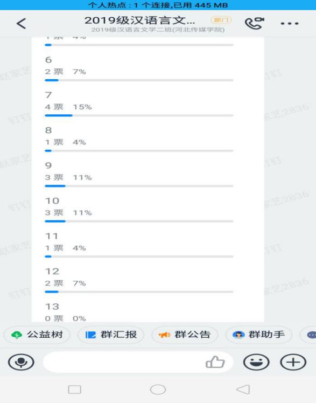
Task: Start a group call with phone icon
Action: tap(255, 23)
